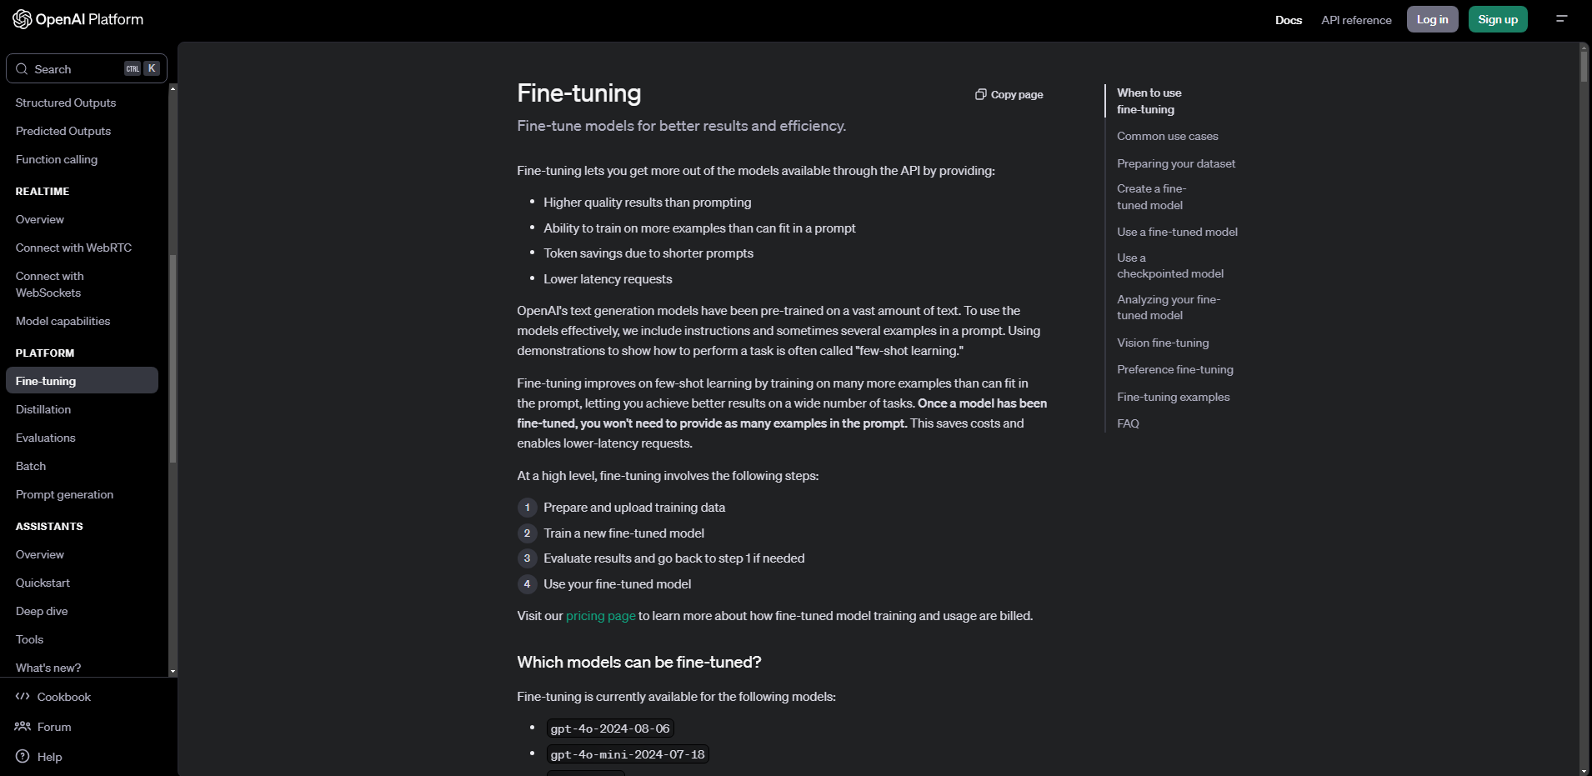Image resolution: width=1592 pixels, height=776 pixels.
Task: Click the Sign up button
Action: coord(1498,19)
